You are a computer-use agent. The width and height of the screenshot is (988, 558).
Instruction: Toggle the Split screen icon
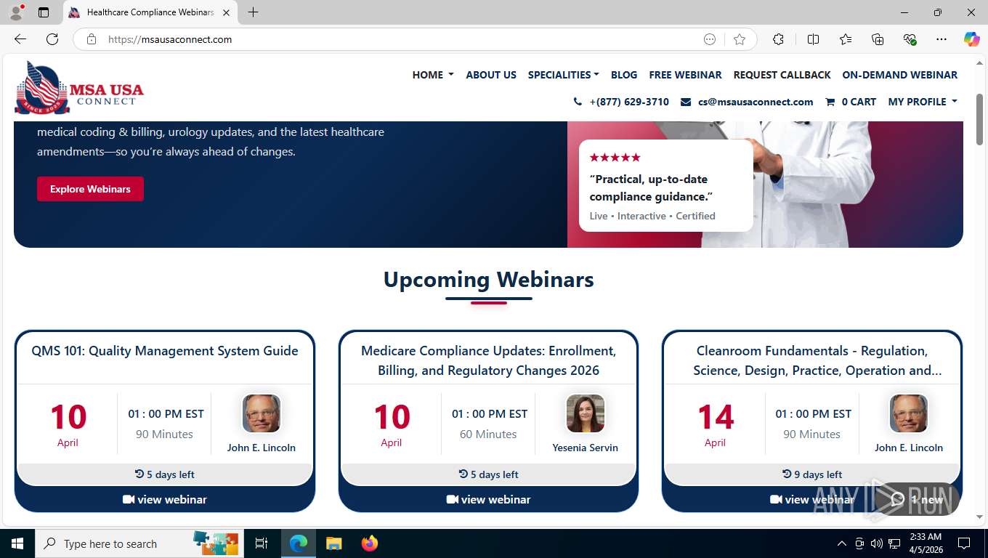point(813,39)
